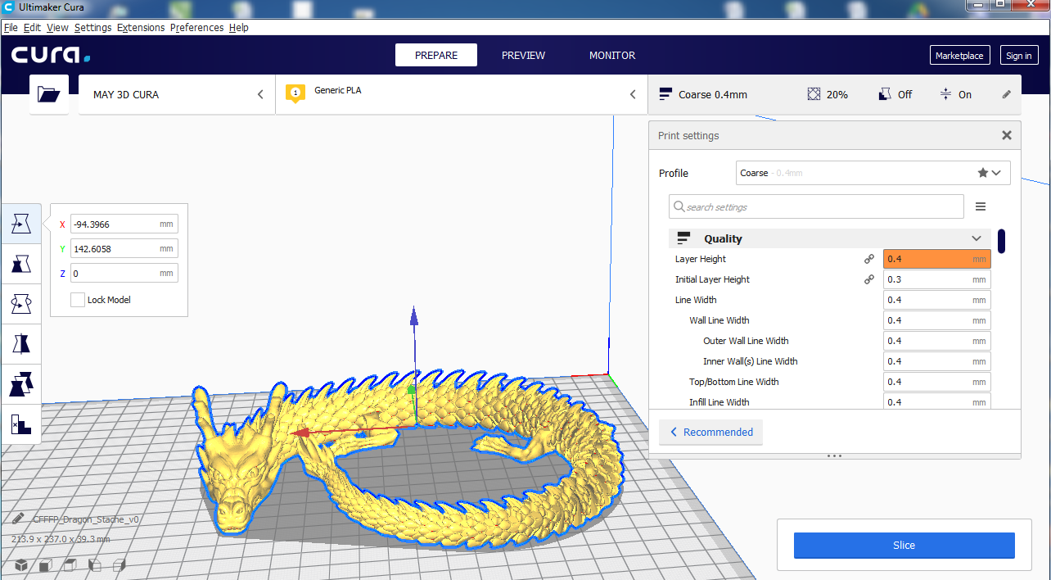Select the Move tool
This screenshot has width=1051, height=580.
pyautogui.click(x=21, y=223)
